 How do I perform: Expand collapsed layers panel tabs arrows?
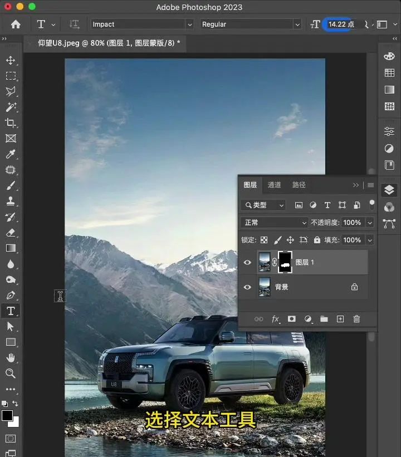click(356, 185)
